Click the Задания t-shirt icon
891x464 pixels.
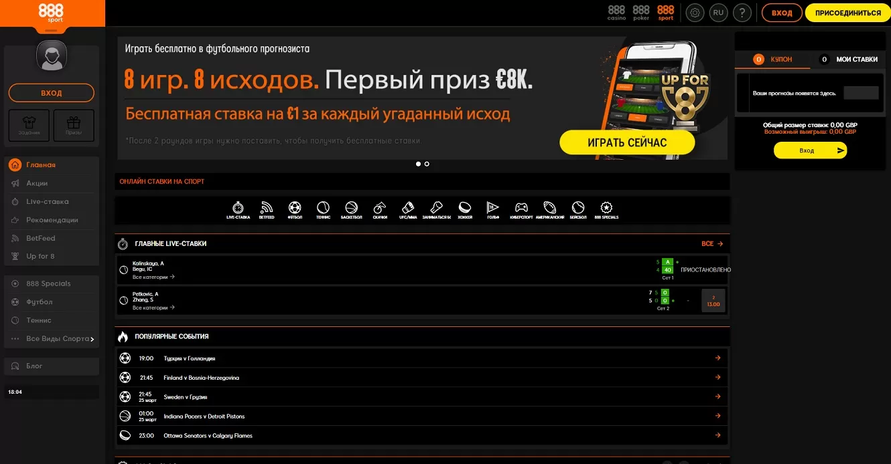click(29, 125)
